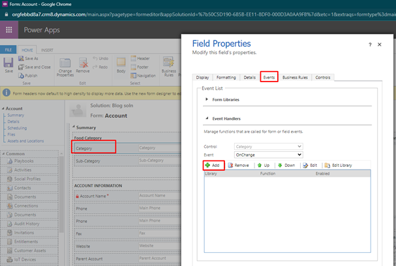Select Scheduling link in Account navigation
The height and width of the screenshot is (266, 396).
click(x=17, y=128)
